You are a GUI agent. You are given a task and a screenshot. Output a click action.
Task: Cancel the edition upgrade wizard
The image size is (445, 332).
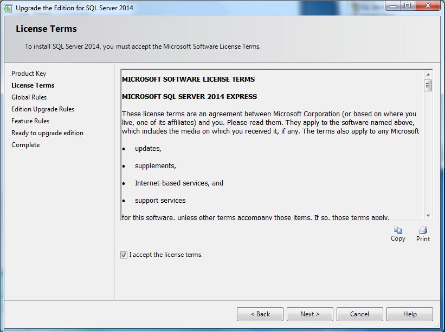coord(359,314)
